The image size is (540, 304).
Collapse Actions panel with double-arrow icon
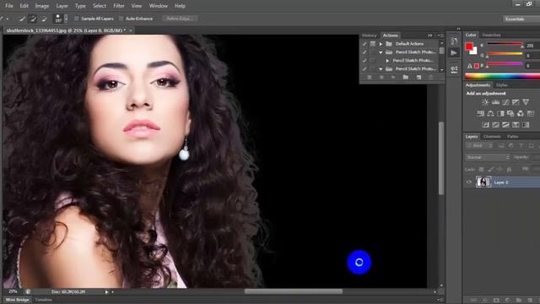coord(430,35)
